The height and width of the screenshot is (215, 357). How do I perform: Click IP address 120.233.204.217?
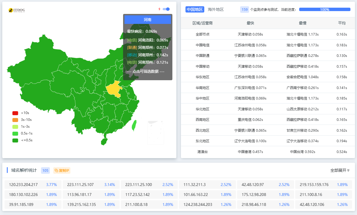pos(23,185)
